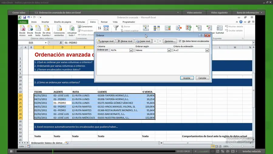
Task: Click the Quitar duplicados icon
Action: pos(157,28)
